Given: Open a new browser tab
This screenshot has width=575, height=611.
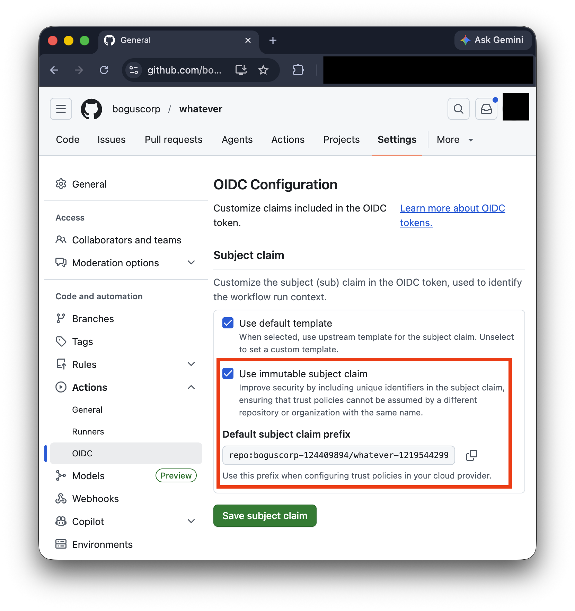Looking at the screenshot, I should [x=273, y=40].
